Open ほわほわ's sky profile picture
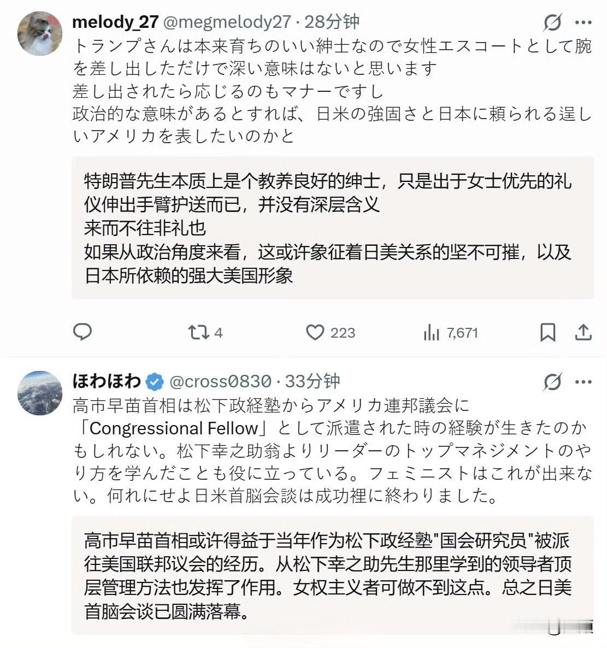The width and height of the screenshot is (607, 648). click(x=40, y=393)
